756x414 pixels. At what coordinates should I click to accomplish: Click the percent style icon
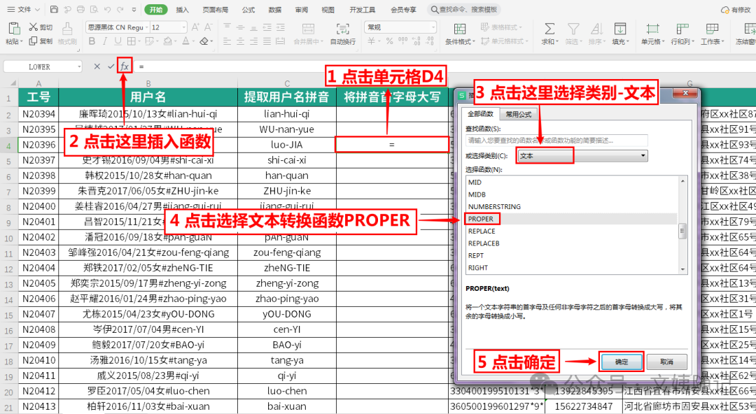(390, 41)
